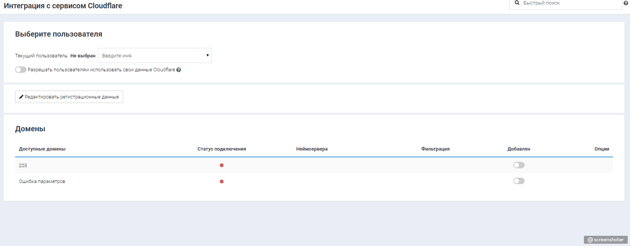Click red status dot for domain 203
630x246 pixels.
pos(222,165)
